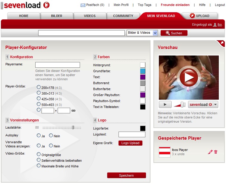
Task: Pick the Großer Playbutton color swatch
Action: click(143, 95)
